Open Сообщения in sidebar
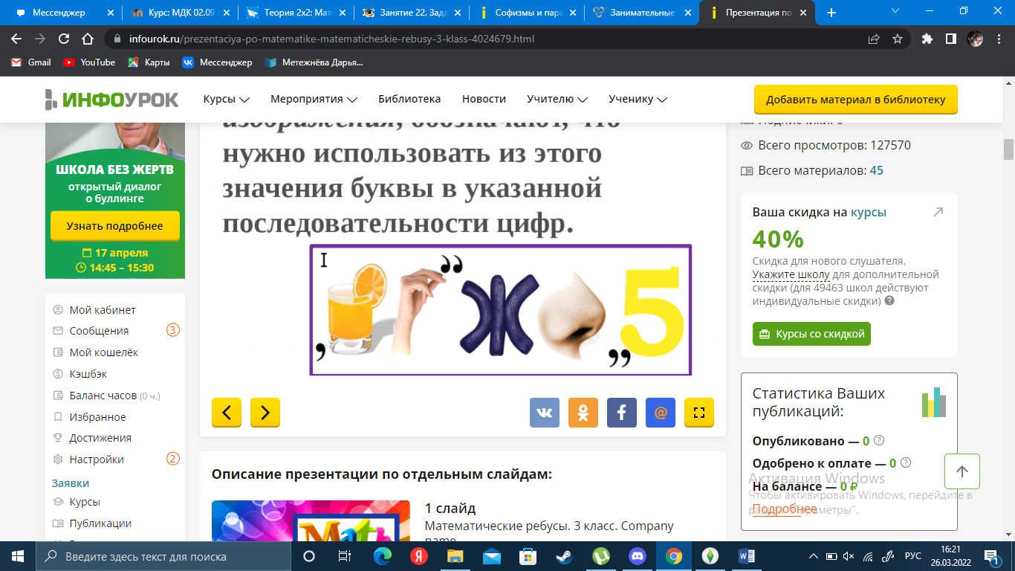This screenshot has height=571, width=1015. tap(99, 331)
